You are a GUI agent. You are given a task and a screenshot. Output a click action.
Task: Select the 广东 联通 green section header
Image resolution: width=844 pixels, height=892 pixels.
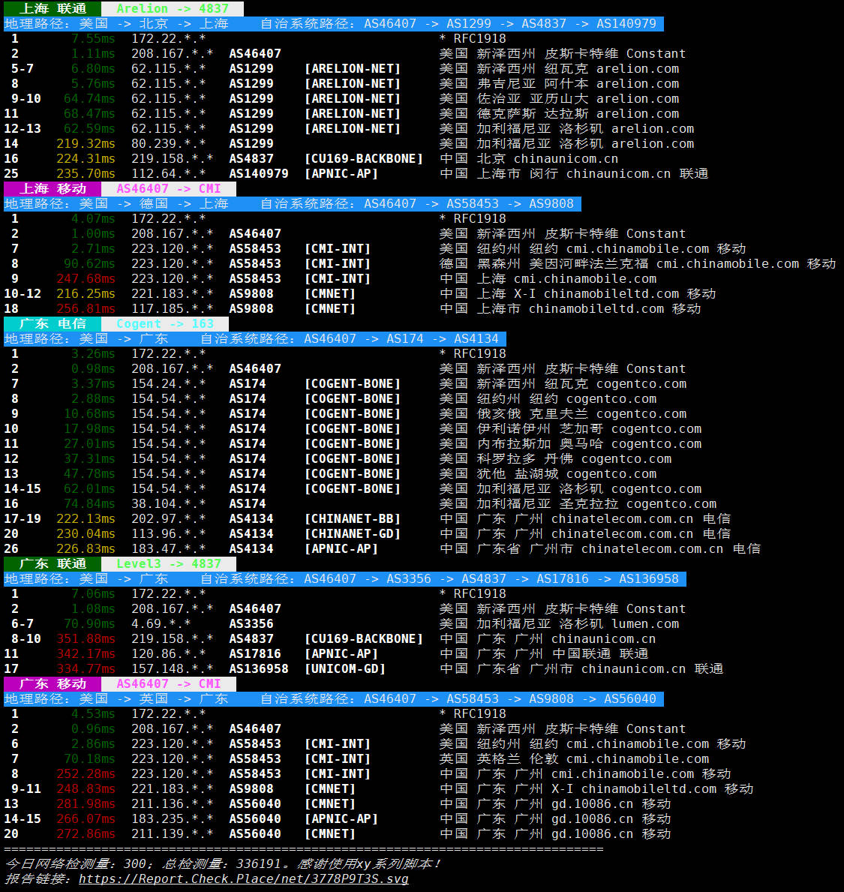pos(53,563)
